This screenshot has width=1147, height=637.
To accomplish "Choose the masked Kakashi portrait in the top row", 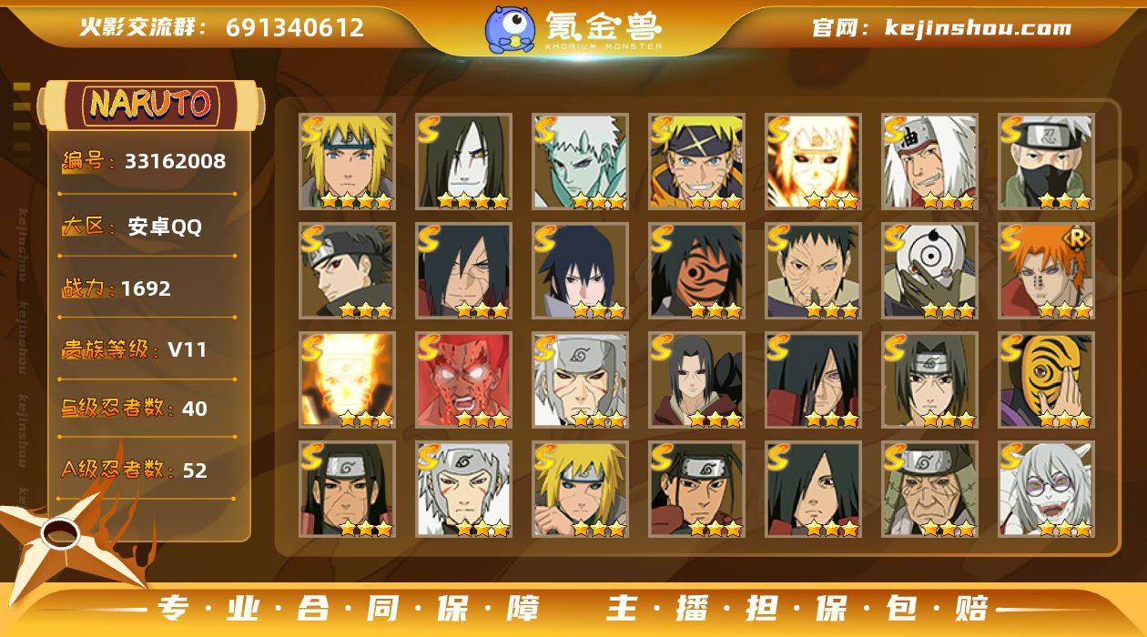I will click(x=1046, y=162).
